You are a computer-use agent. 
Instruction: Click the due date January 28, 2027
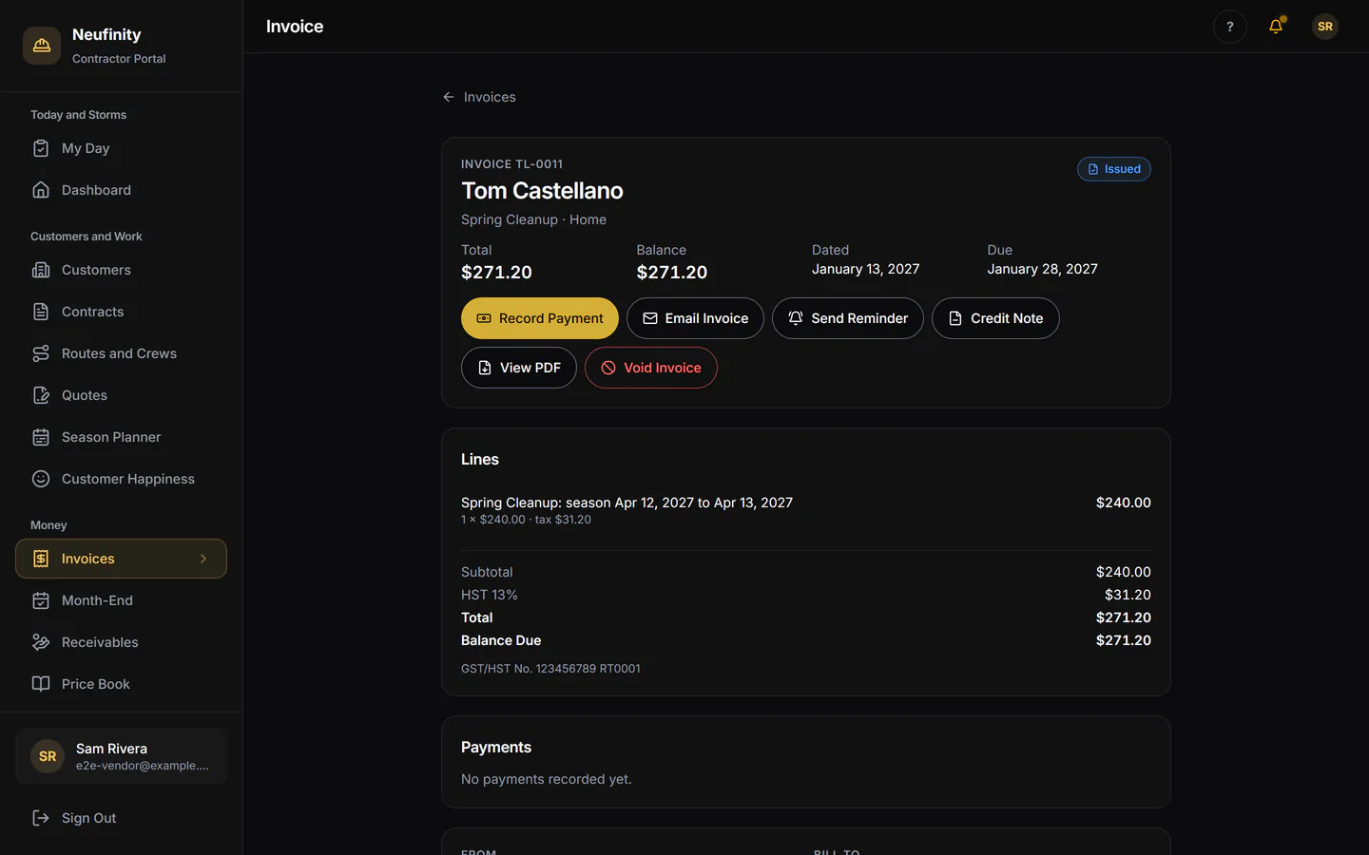tap(1042, 269)
